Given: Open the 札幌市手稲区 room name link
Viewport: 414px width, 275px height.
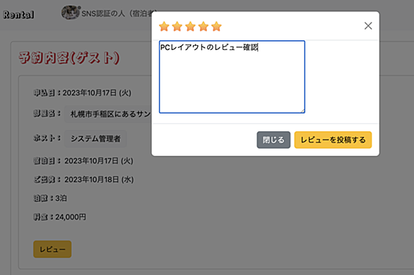Looking at the screenshot, I should (108, 114).
